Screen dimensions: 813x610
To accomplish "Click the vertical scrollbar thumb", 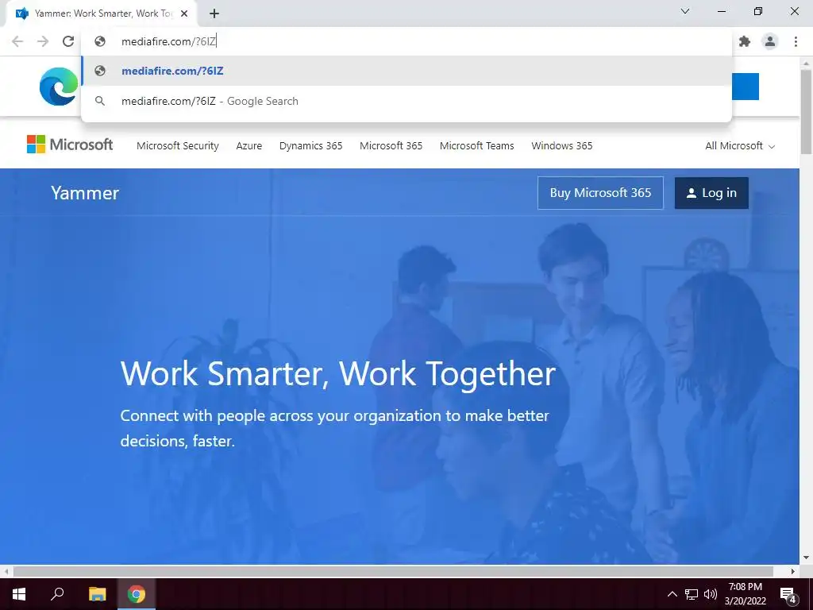I will [806, 111].
